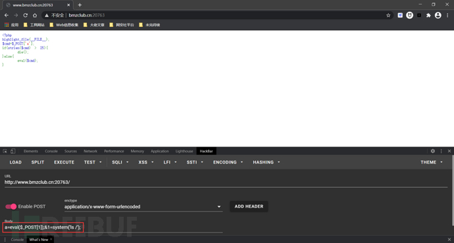Expand the SQLI dropdown menu
Screen dimensions: 454x243
coord(120,162)
